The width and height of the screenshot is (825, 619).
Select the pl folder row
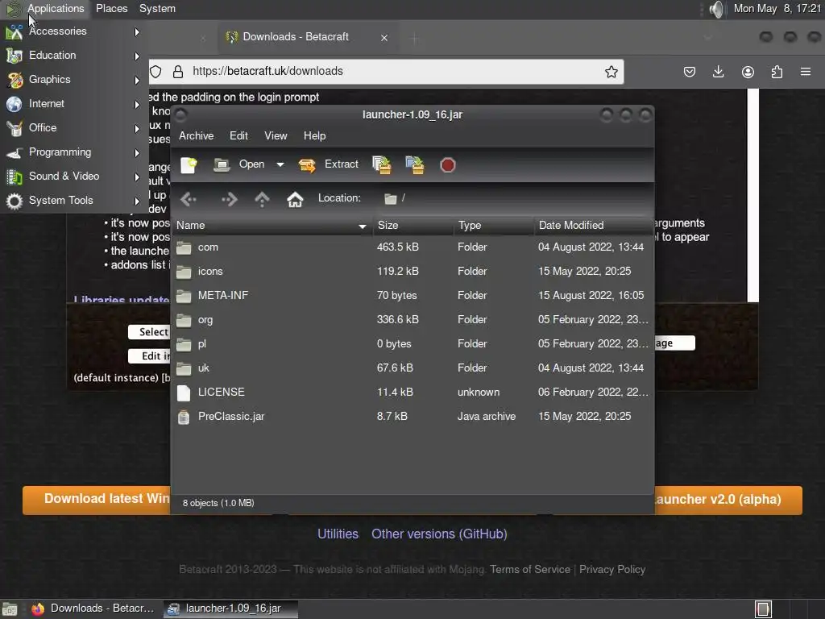[412, 343]
